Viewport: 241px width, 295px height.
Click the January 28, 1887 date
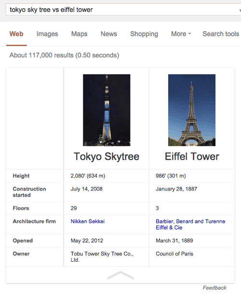pos(176,189)
